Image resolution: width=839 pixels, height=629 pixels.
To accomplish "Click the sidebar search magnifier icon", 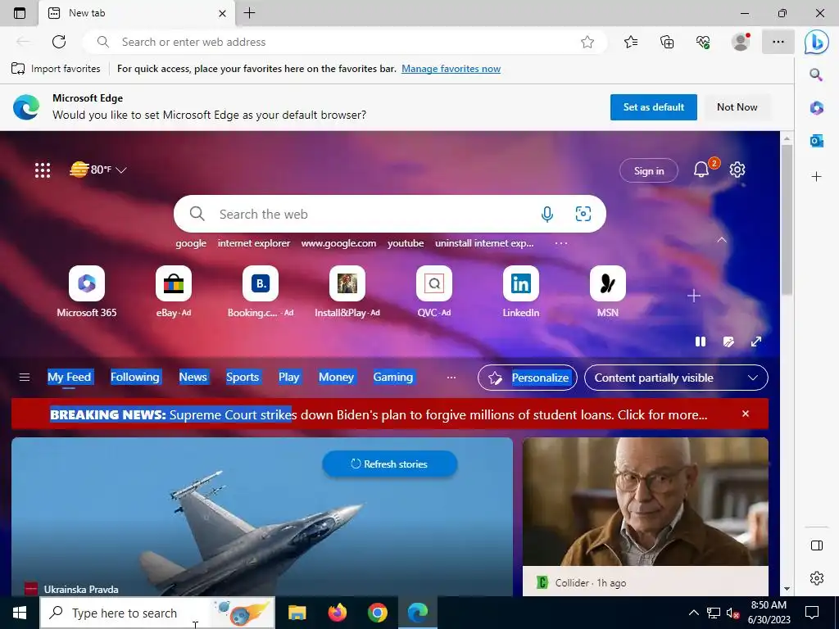I will point(816,75).
